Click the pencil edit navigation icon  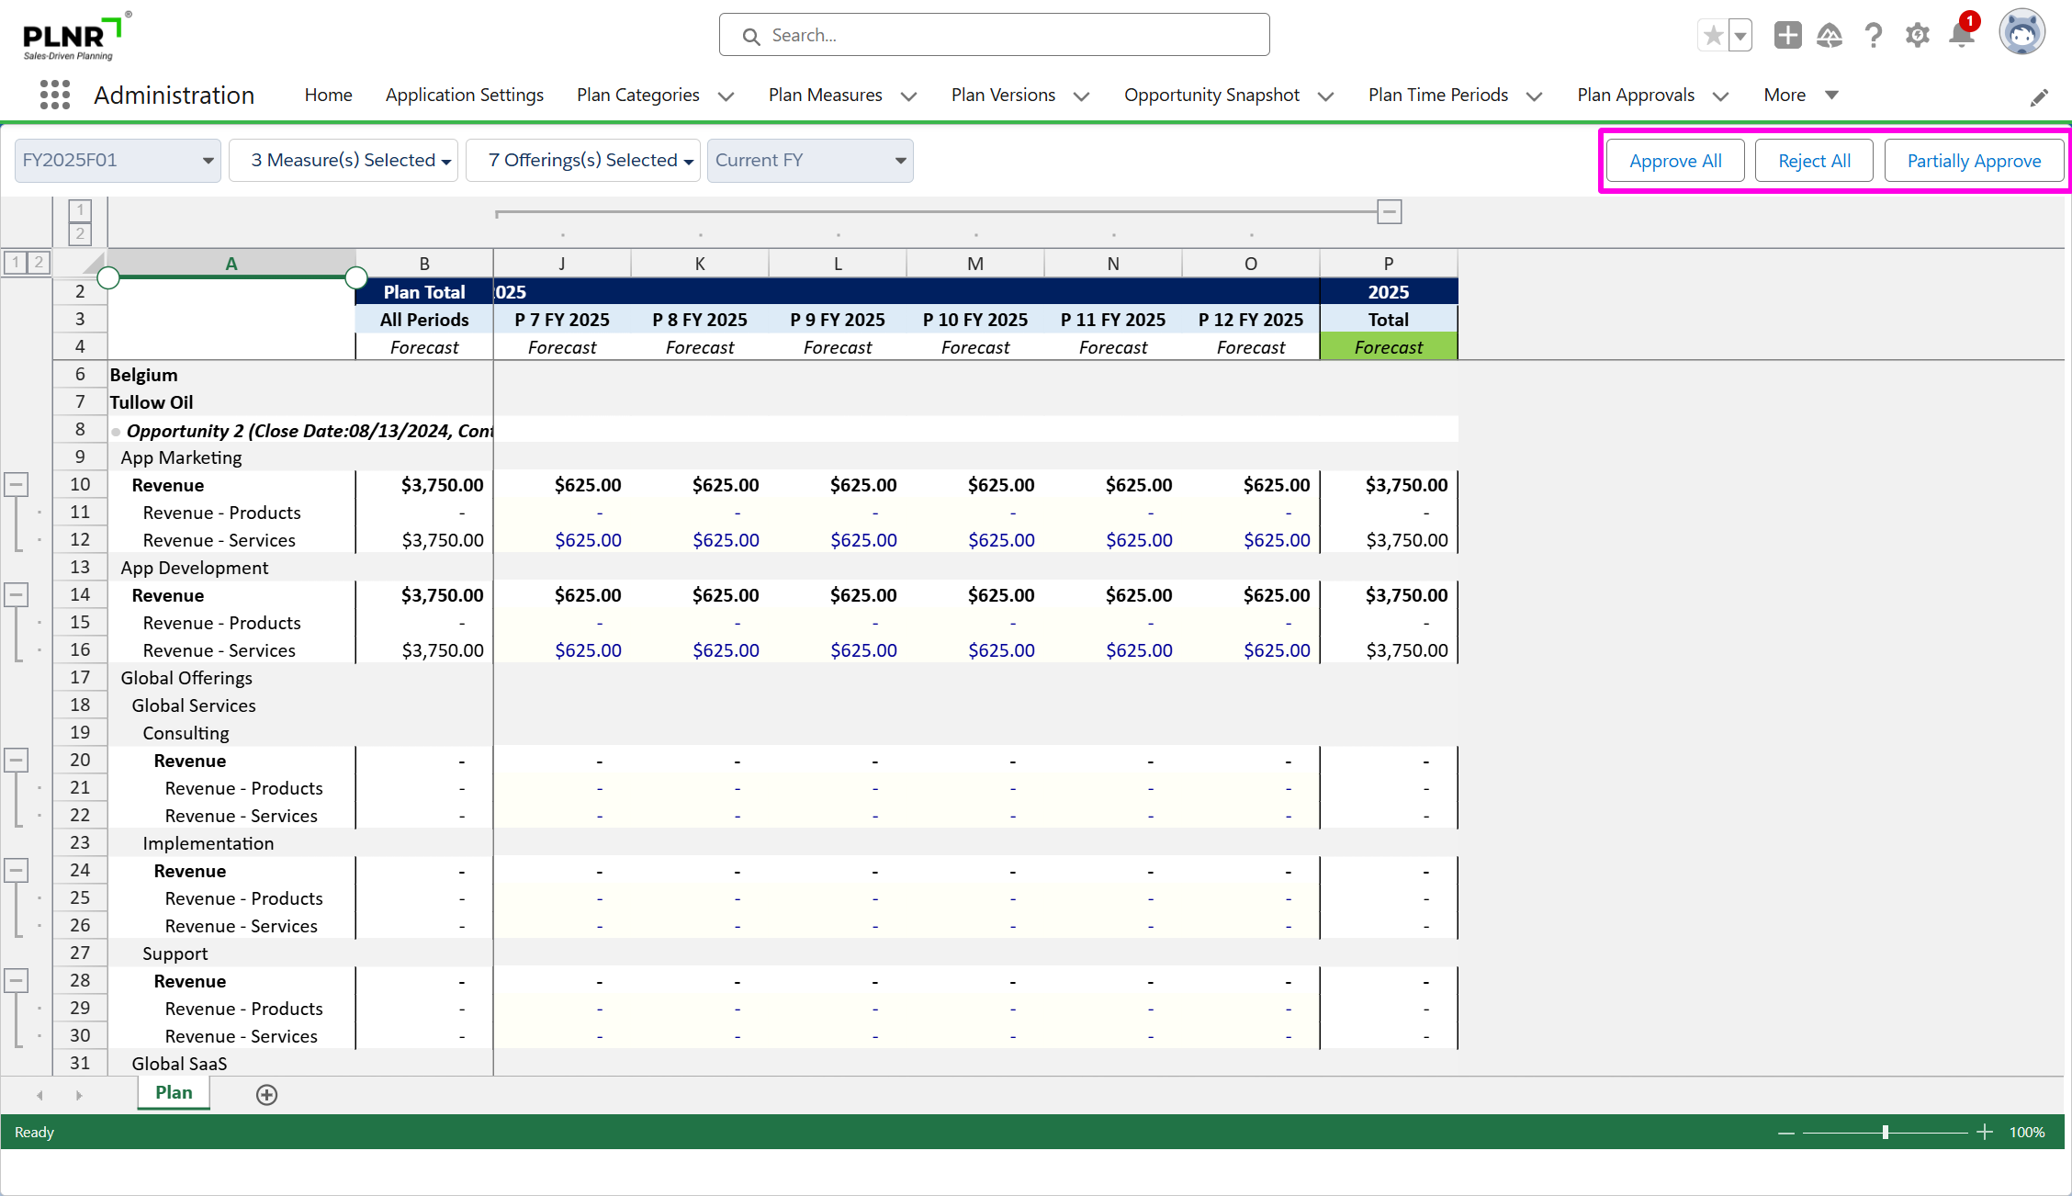[2039, 97]
